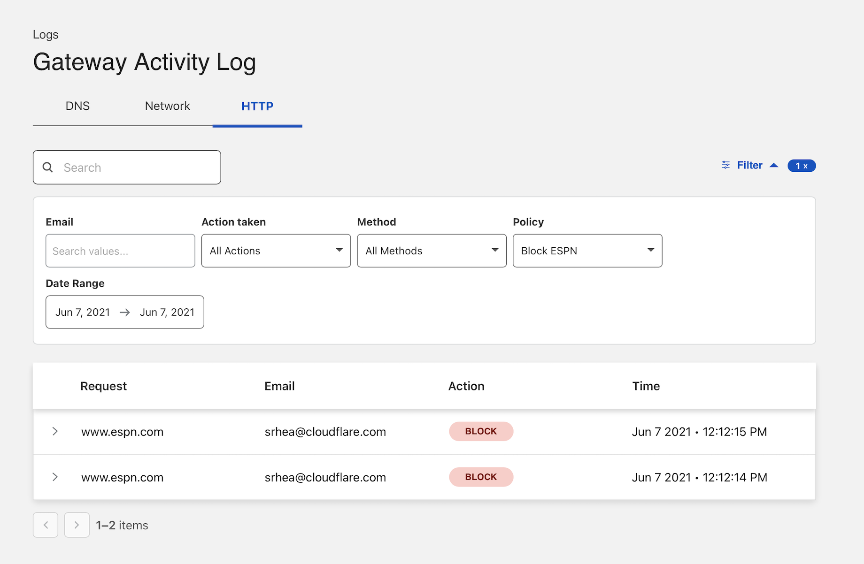Expand the 12:12:15 PM espn.com log row
The image size is (864, 564).
pyautogui.click(x=55, y=431)
